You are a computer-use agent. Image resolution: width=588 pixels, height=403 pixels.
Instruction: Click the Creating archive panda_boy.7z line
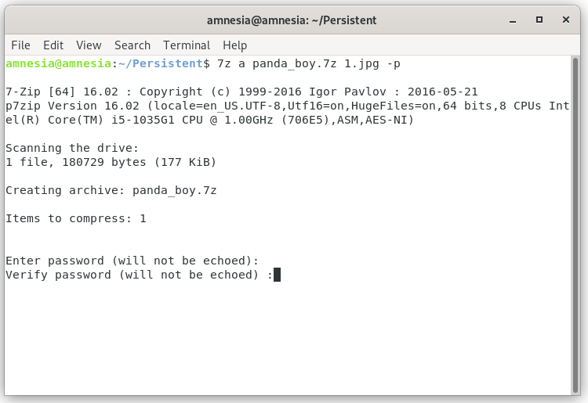[111, 190]
